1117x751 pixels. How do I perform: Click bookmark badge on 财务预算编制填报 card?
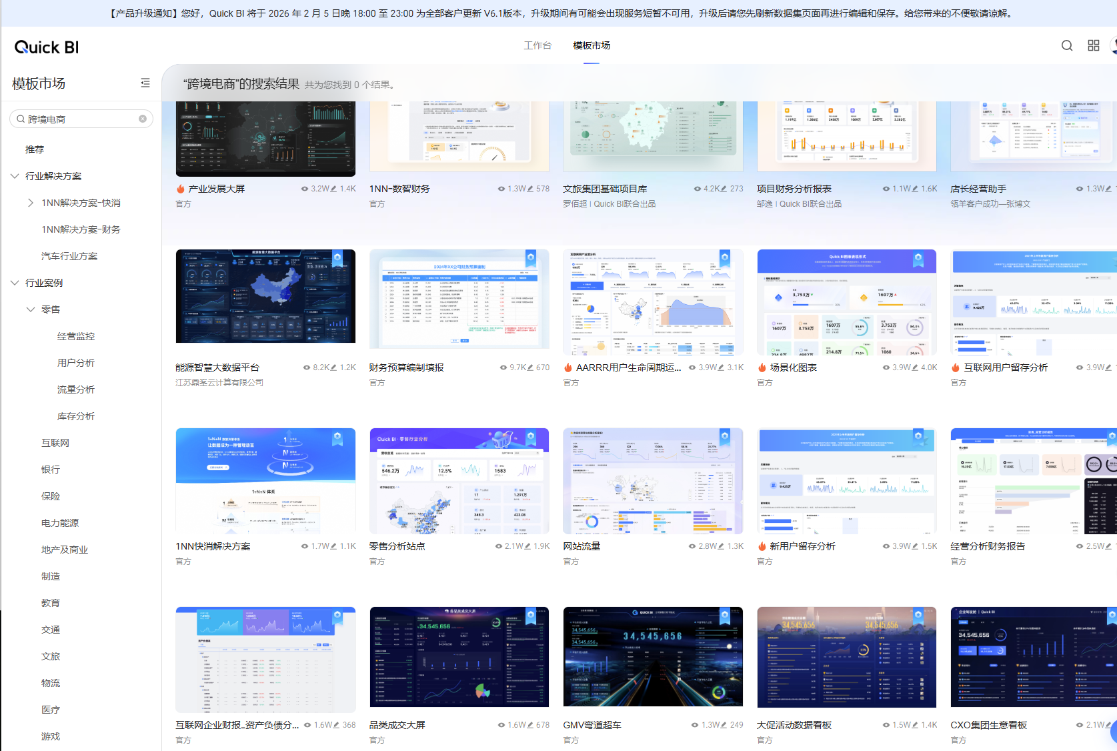(x=531, y=258)
